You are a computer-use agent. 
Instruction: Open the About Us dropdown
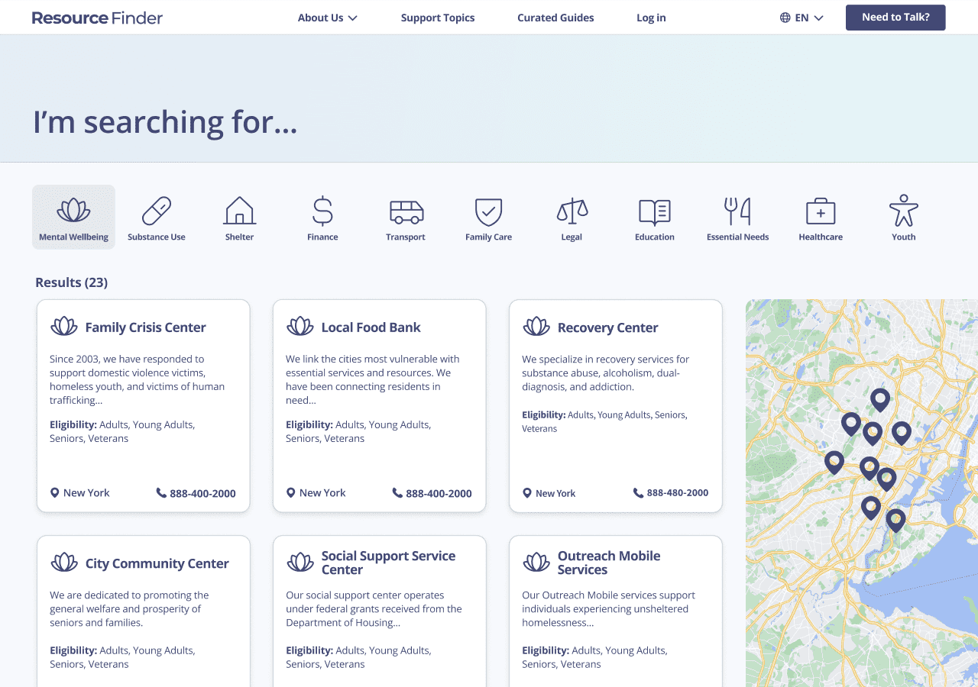(328, 17)
